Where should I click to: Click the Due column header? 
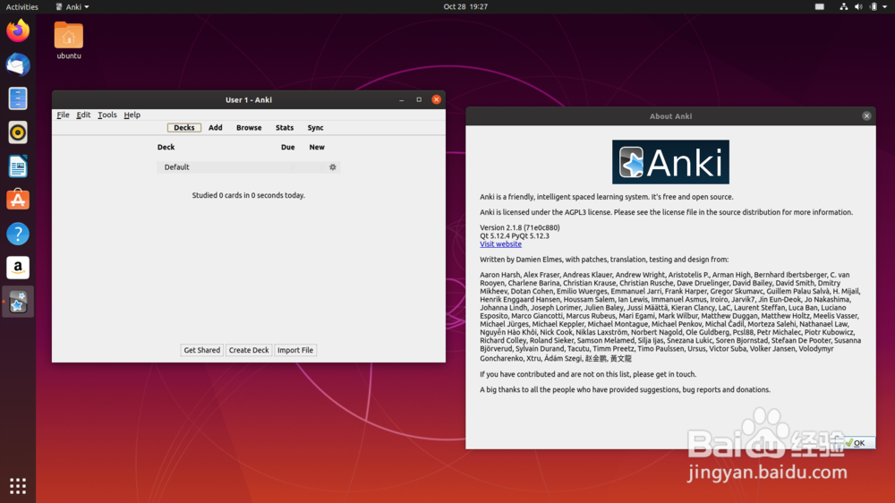(x=287, y=148)
